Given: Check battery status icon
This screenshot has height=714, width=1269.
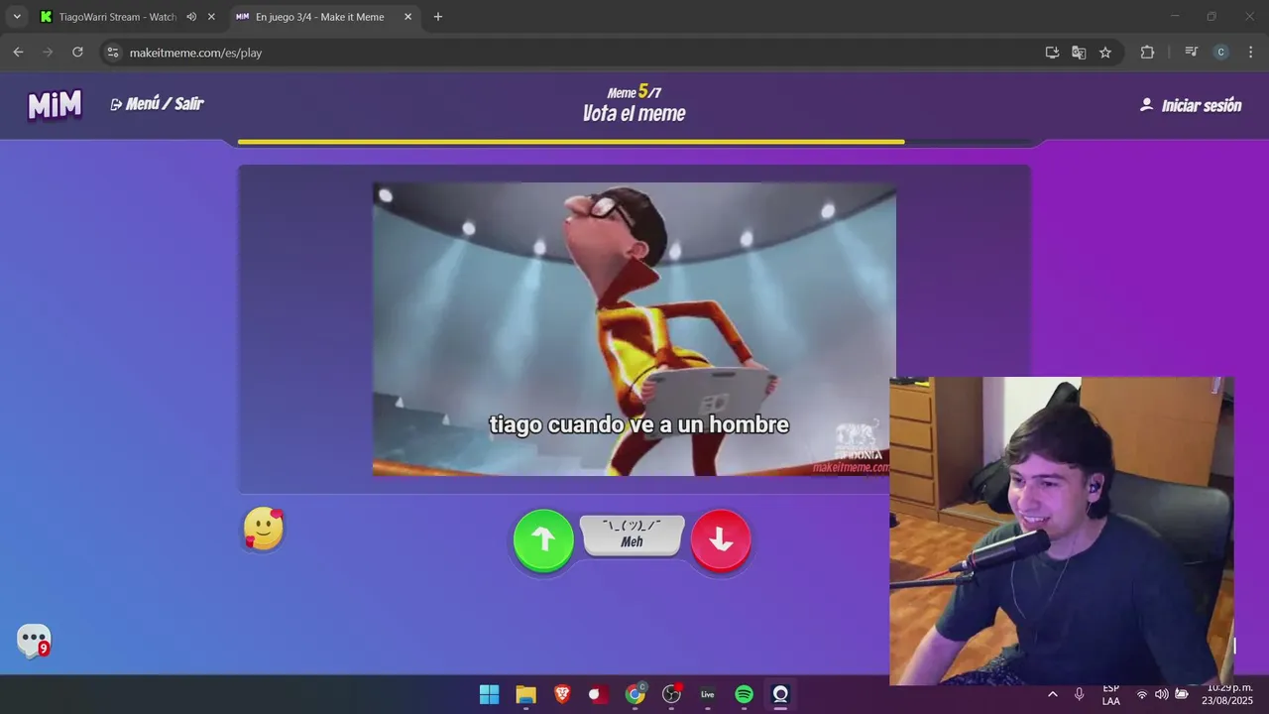Looking at the screenshot, I should pyautogui.click(x=1182, y=694).
